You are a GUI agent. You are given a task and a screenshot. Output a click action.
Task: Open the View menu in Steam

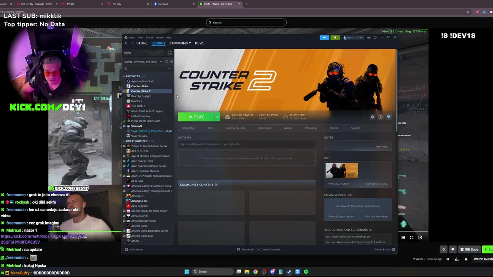coord(141,37)
